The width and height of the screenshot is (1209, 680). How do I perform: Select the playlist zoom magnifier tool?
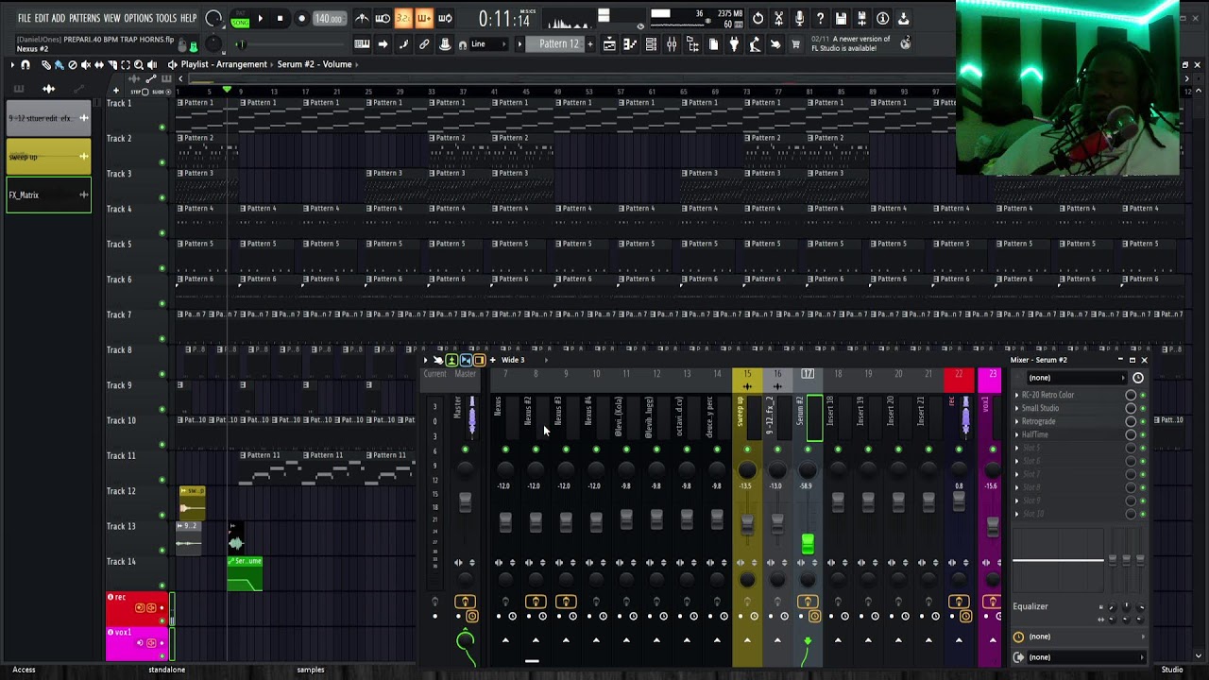138,64
